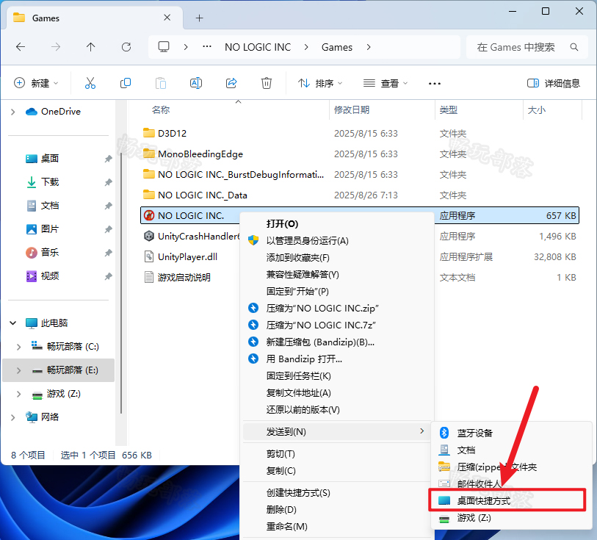Choose 打开(O) in context menu

[282, 224]
